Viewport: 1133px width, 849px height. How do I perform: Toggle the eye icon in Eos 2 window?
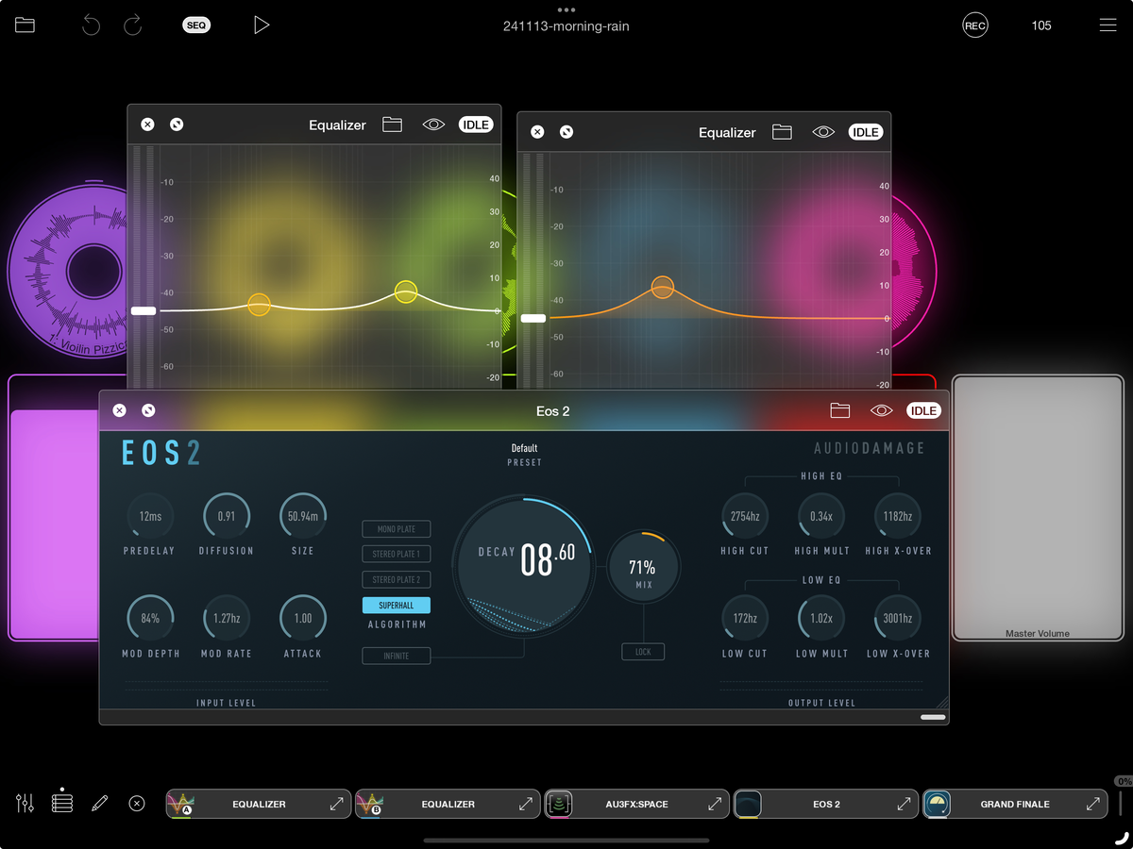[x=882, y=410]
